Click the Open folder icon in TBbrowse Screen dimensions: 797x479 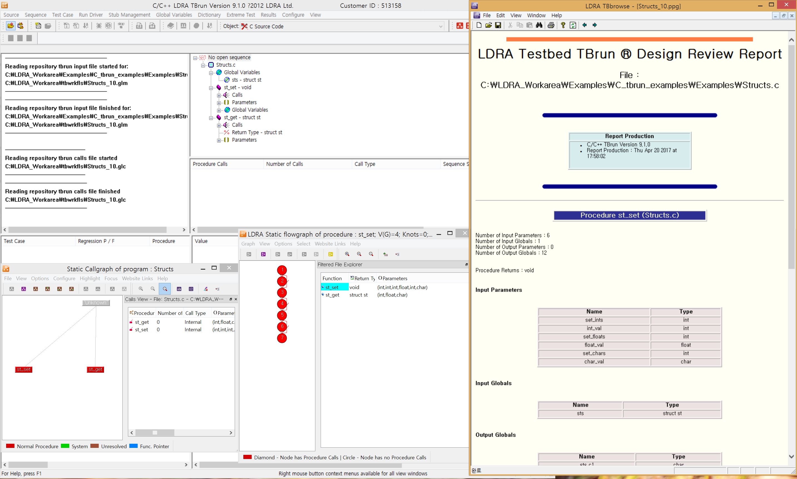pos(488,25)
